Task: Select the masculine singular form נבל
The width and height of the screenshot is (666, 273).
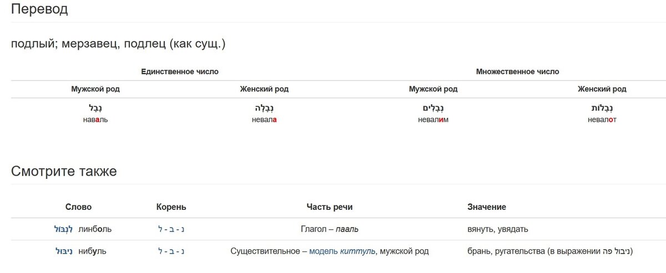Action: 95,109
